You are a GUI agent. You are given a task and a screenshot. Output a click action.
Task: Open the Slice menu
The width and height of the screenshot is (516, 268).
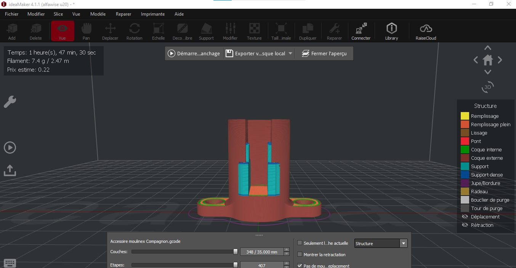coord(58,14)
